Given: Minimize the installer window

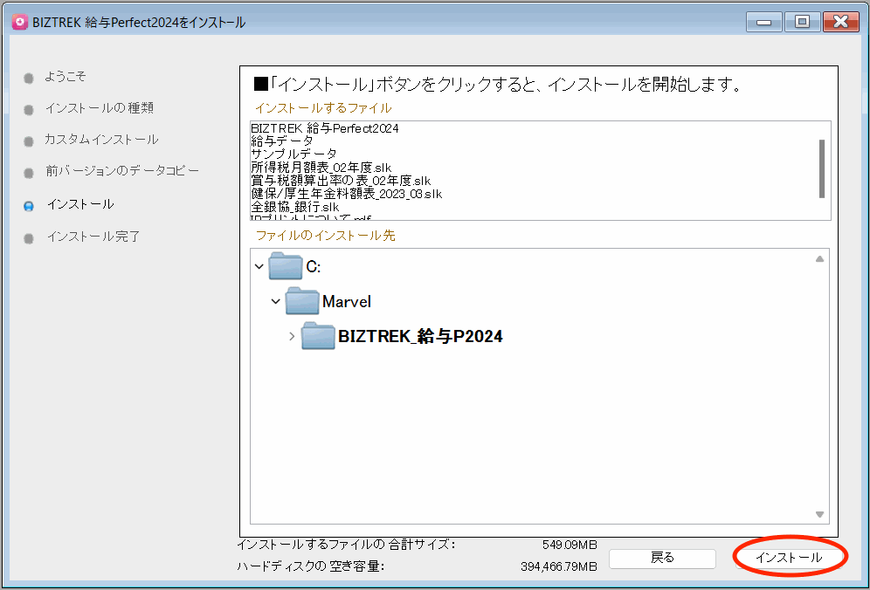Looking at the screenshot, I should [x=764, y=22].
